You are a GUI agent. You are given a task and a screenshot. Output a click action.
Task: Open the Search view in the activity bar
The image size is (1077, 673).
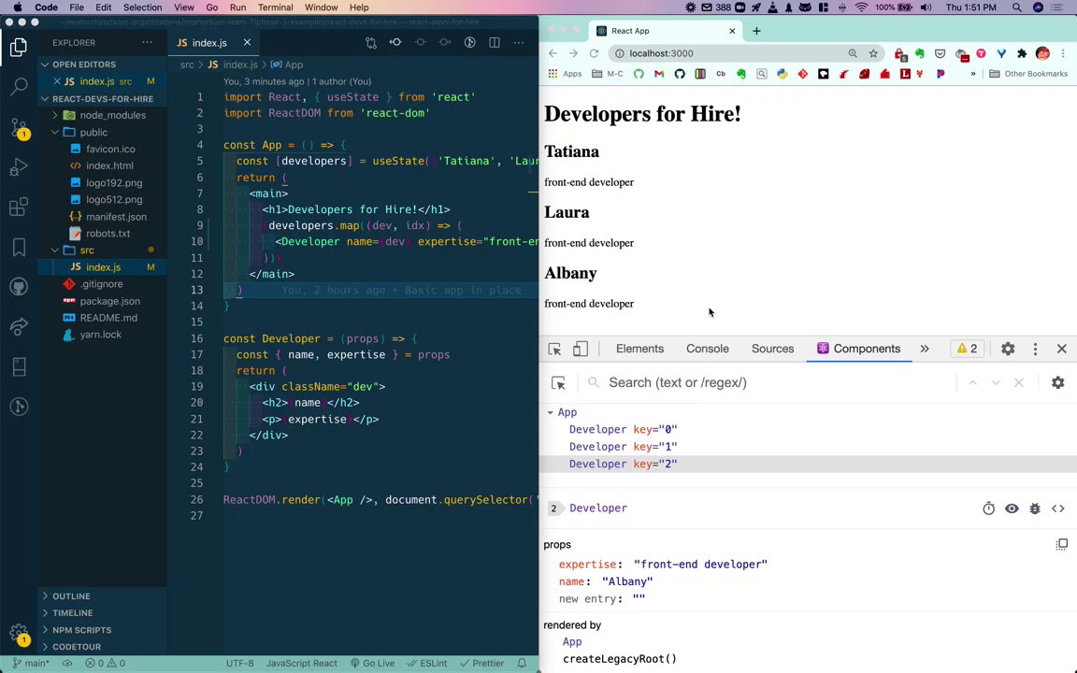pos(19,87)
